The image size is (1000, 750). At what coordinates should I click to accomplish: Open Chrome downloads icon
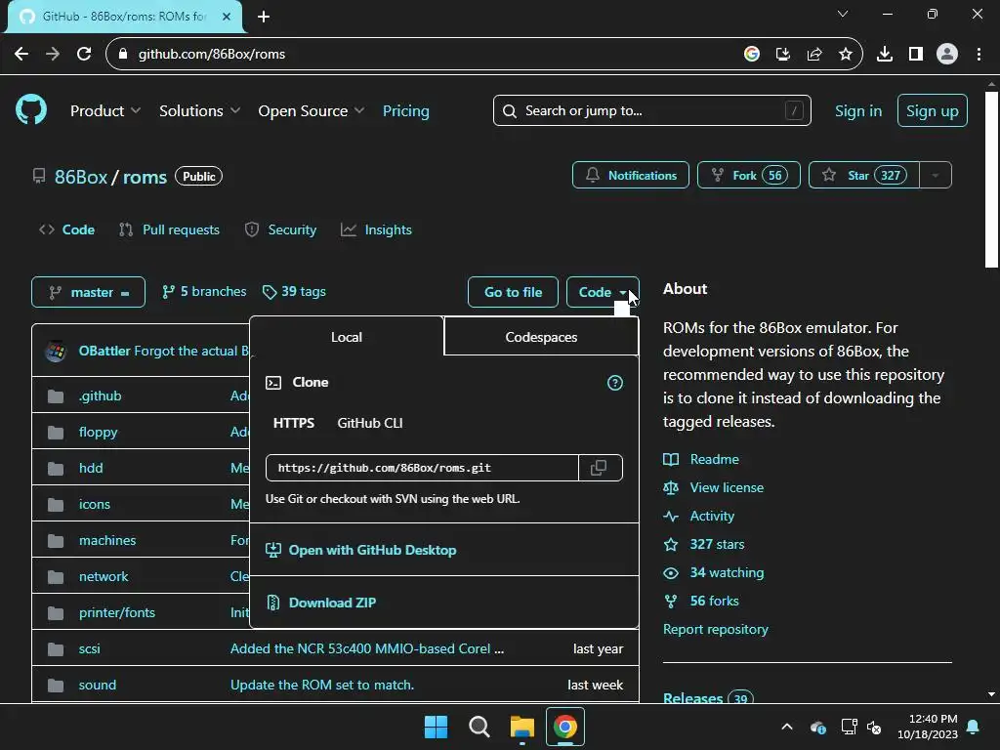click(x=885, y=55)
